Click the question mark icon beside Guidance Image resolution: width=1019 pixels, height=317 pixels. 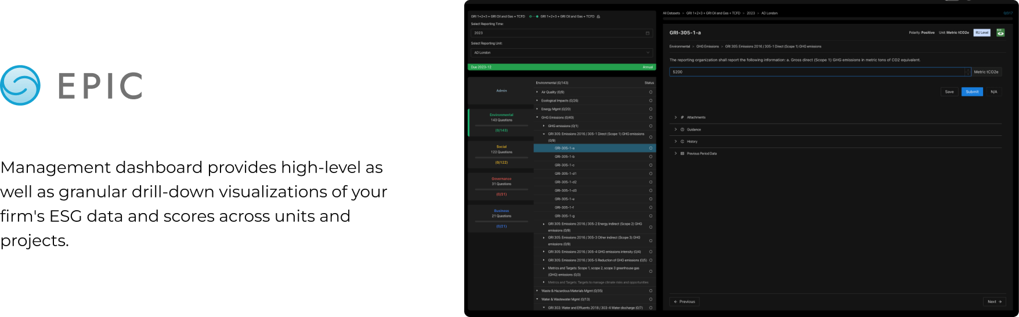682,129
